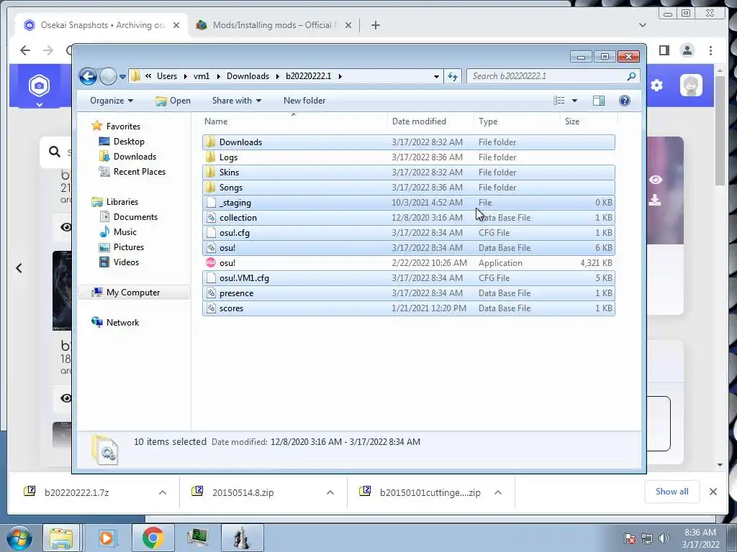
Task: Open the Organize menu
Action: pyautogui.click(x=112, y=101)
